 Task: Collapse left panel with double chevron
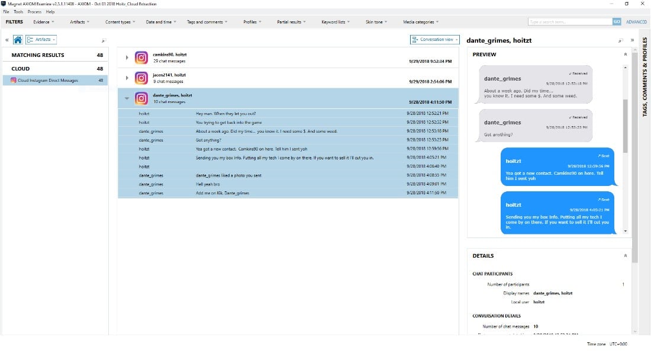coord(7,40)
